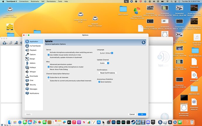Open the Connections menu
This screenshot has height=126, width=202.
point(24,1)
